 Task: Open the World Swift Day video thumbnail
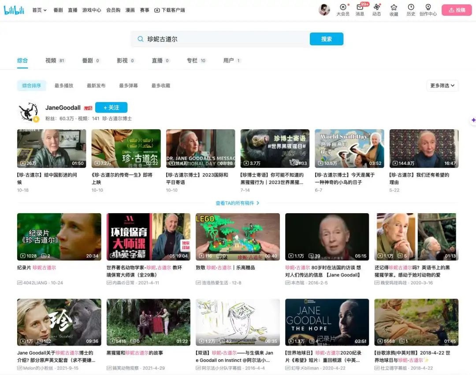(x=350, y=149)
